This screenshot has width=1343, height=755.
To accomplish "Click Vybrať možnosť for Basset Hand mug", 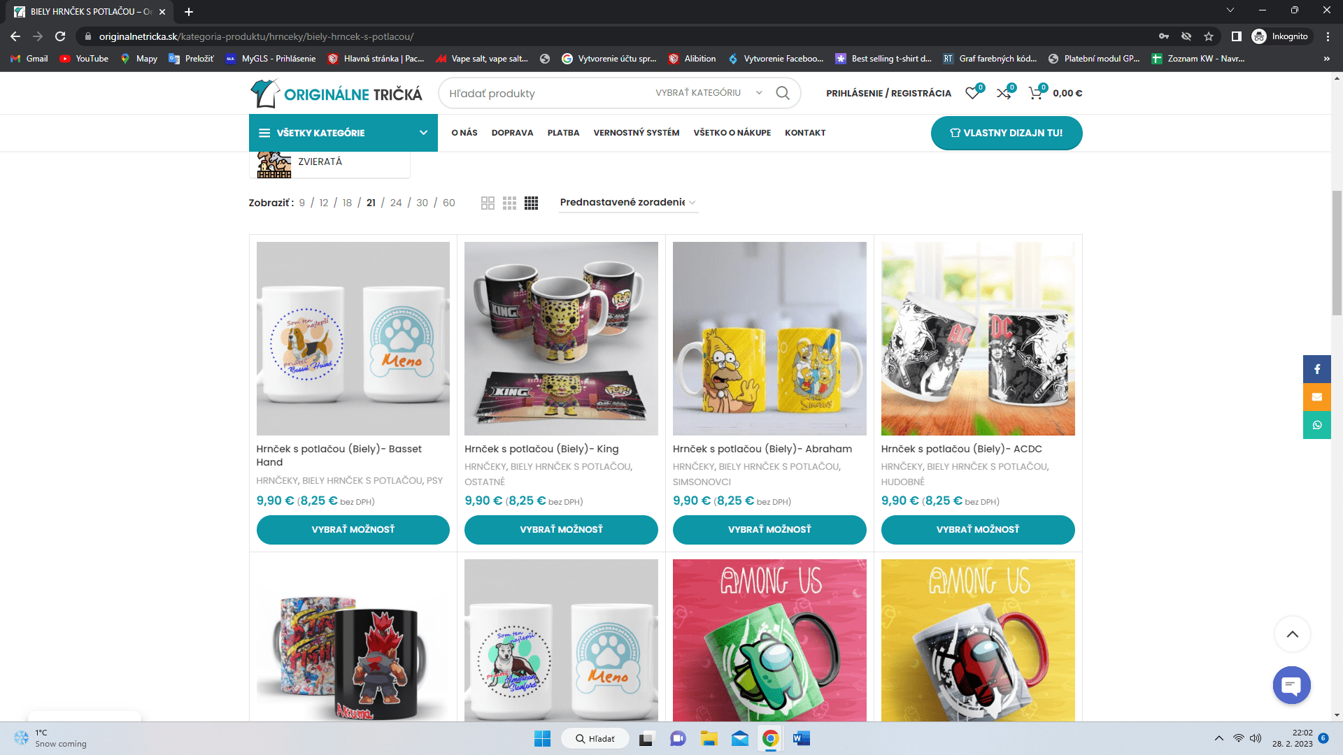I will [353, 530].
